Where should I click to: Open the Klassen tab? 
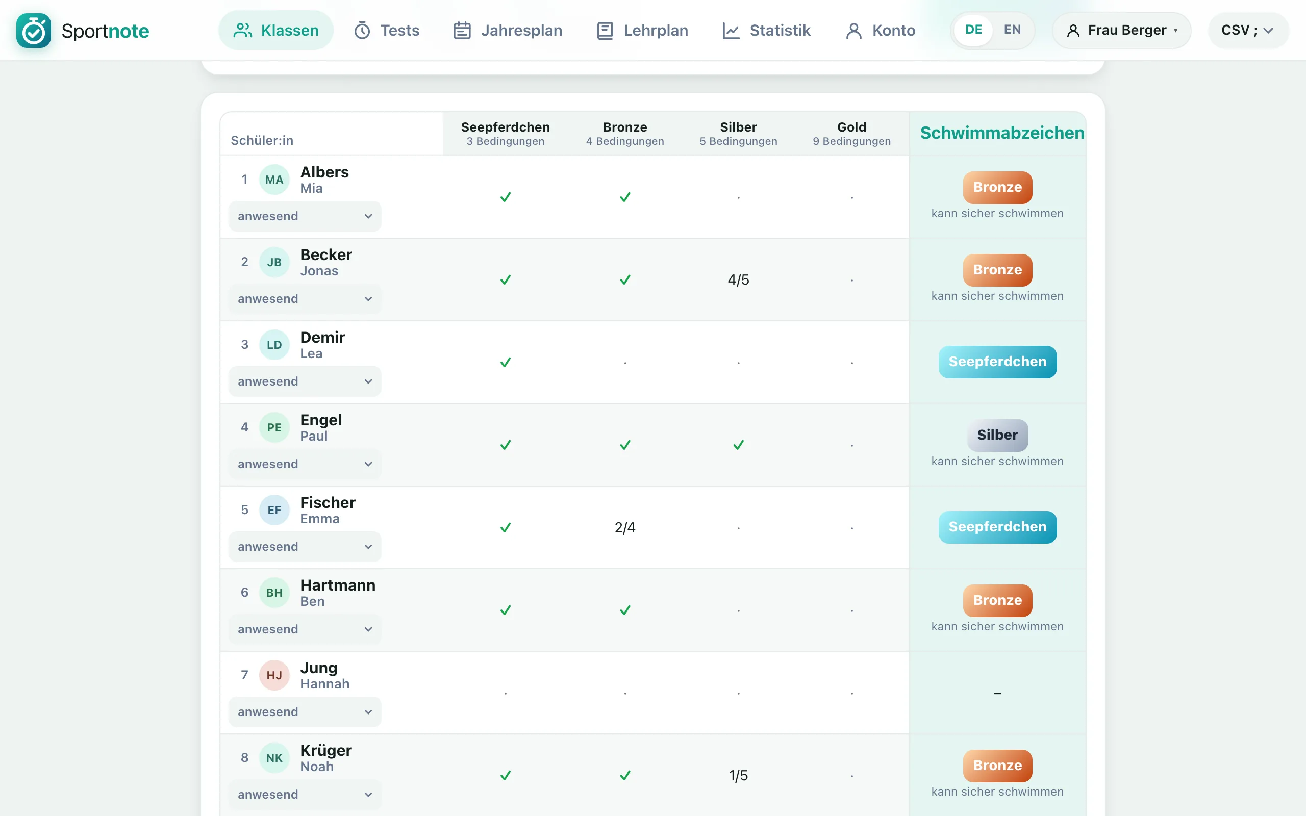pyautogui.click(x=276, y=30)
